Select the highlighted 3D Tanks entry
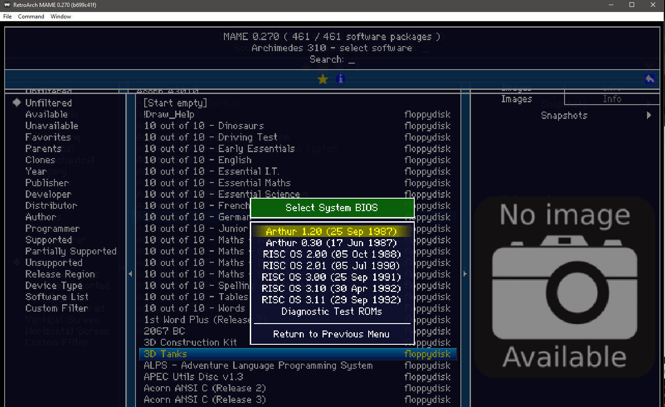Viewport: 665px width, 407px height. 298,354
